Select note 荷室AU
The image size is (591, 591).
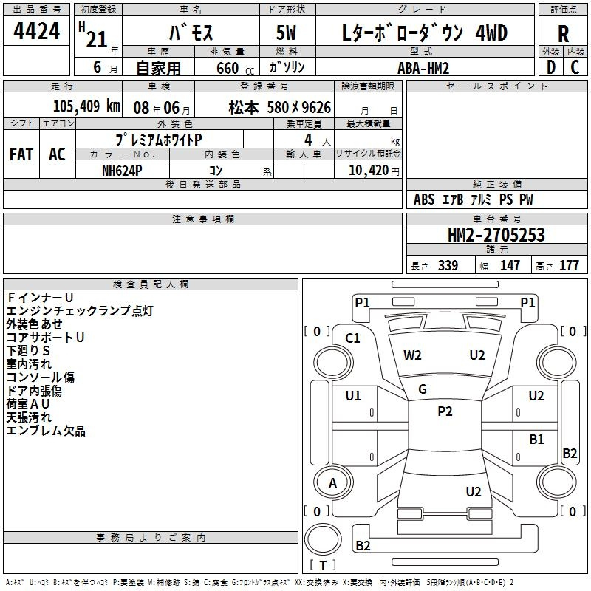point(28,404)
